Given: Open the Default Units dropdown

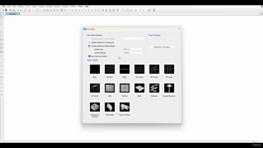Looking at the screenshot, I should (134, 49).
